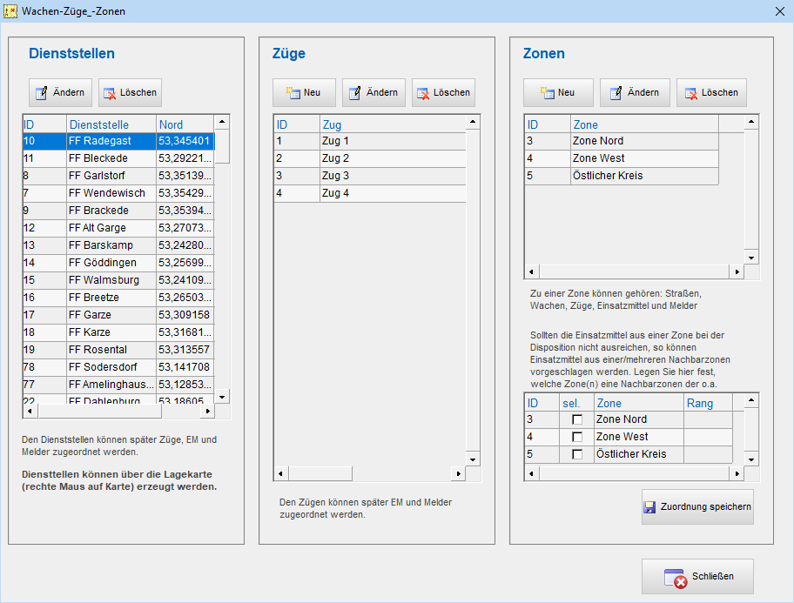Click Löschen button in Züge panel
This screenshot has width=794, height=603.
pos(443,92)
